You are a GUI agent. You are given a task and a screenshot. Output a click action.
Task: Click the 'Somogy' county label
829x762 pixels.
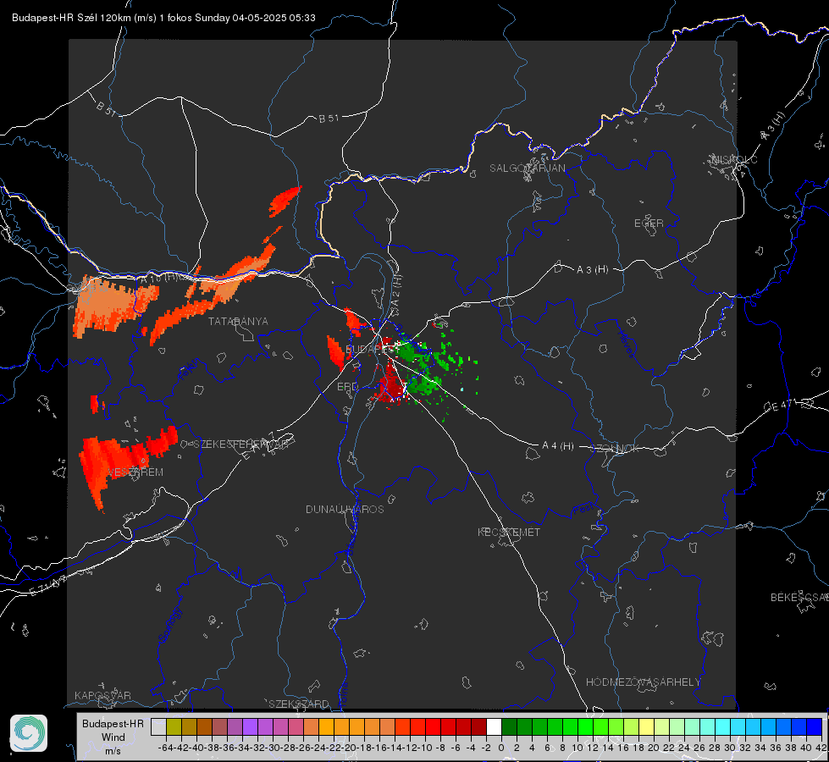(x=169, y=625)
